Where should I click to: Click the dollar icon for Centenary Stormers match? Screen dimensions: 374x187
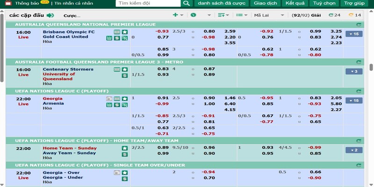(x=125, y=75)
